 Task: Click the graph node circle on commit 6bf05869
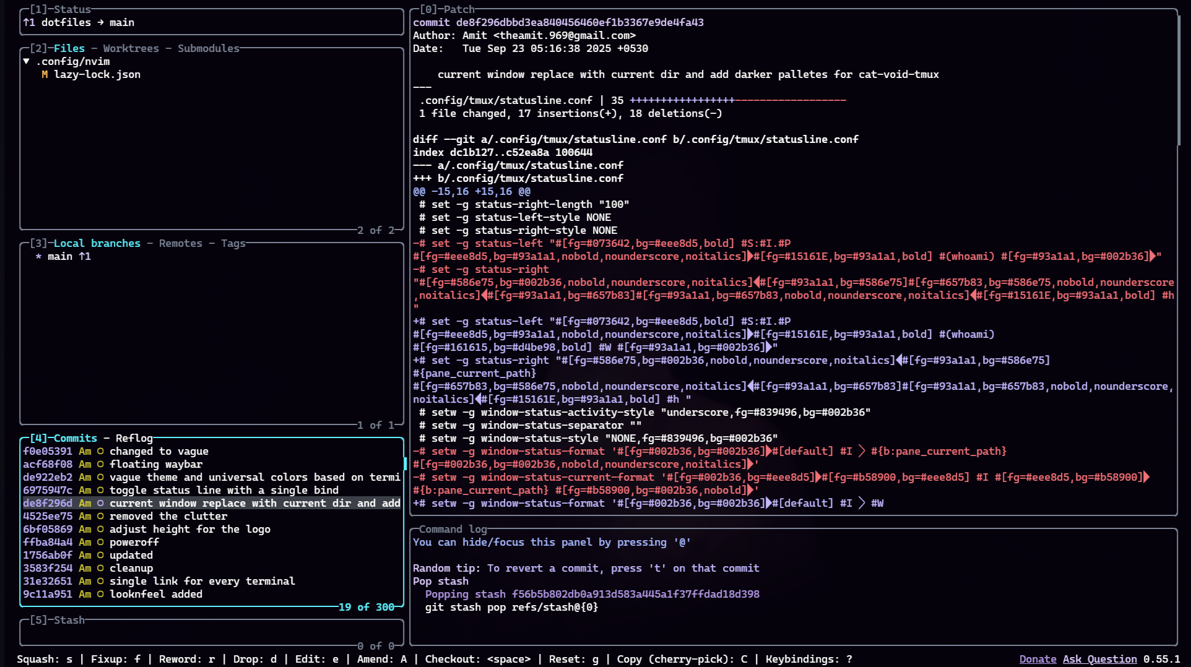pyautogui.click(x=100, y=529)
